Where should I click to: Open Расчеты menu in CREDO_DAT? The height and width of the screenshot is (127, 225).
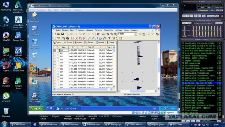[x=98, y=30]
